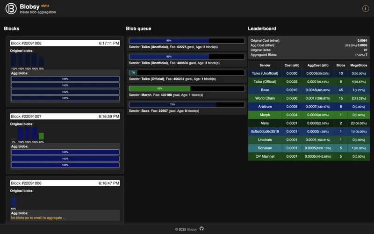The width and height of the screenshot is (374, 234).
Task: Select the Morph 53% queue progress bar
Action: (187, 88)
